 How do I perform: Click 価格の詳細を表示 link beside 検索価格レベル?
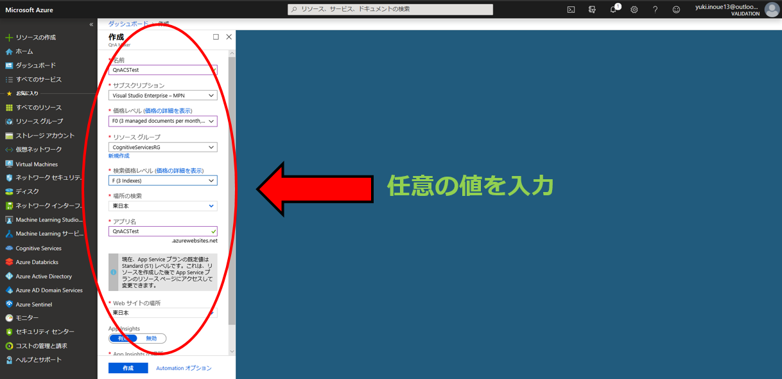pyautogui.click(x=179, y=171)
